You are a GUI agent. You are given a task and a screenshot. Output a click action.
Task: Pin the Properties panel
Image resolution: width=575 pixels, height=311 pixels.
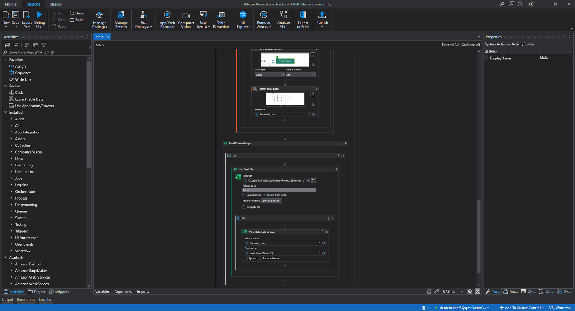[x=569, y=37]
